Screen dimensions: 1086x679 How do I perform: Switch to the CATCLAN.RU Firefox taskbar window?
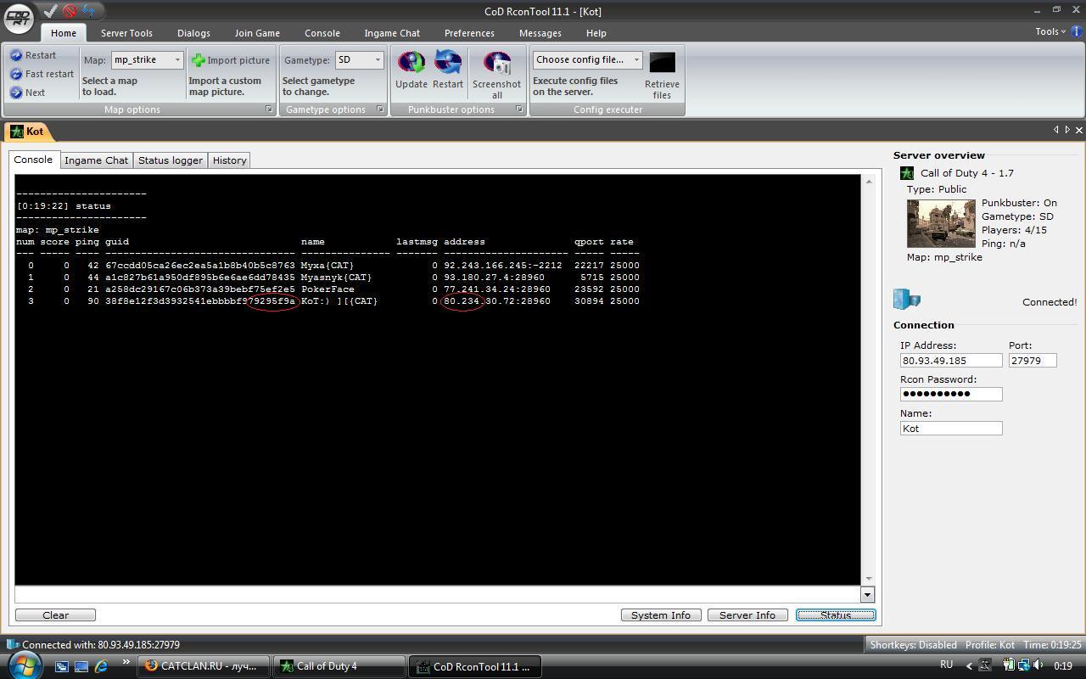coord(204,666)
